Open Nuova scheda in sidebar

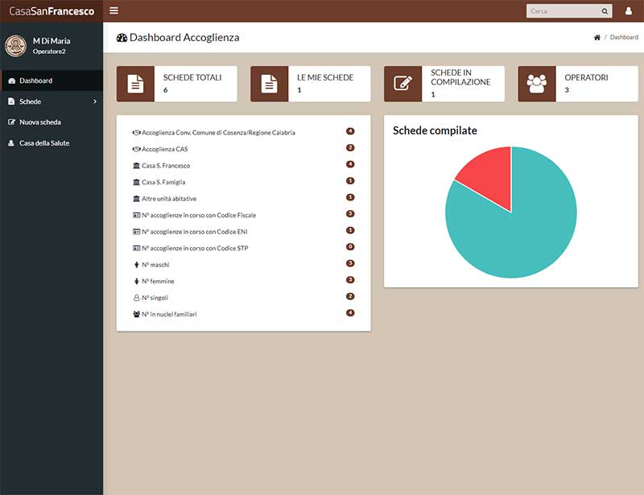pos(52,122)
